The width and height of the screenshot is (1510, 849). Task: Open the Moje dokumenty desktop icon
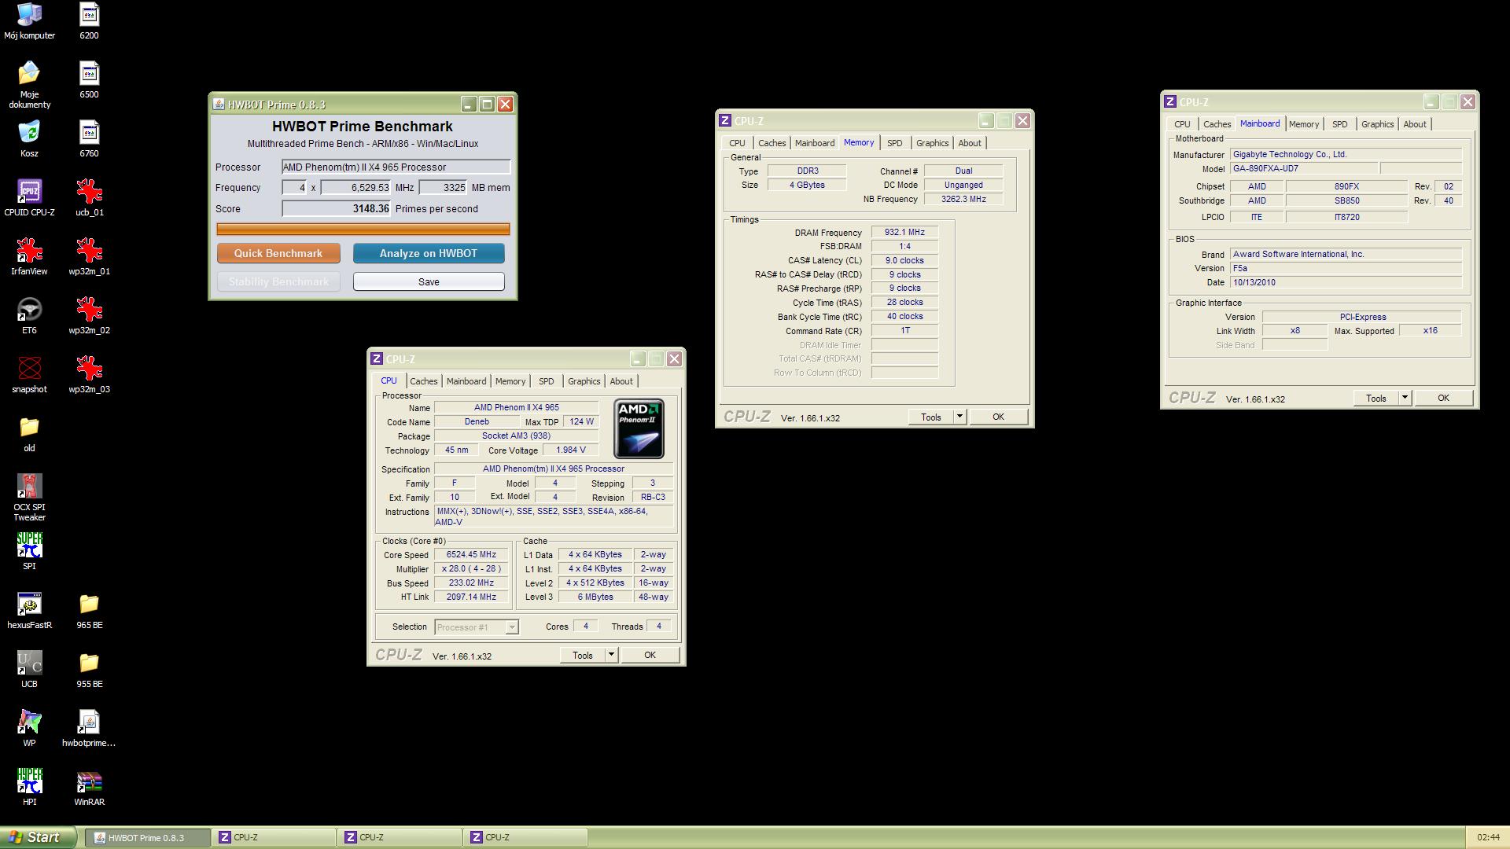pos(29,84)
